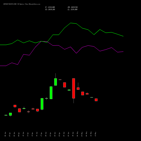Select the 04 May date label
This screenshot has height=141, width=141.
click(77, 134)
